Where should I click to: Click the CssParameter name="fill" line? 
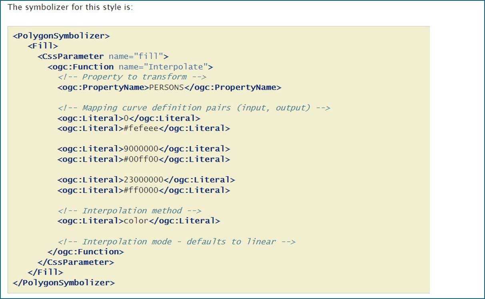click(103, 56)
